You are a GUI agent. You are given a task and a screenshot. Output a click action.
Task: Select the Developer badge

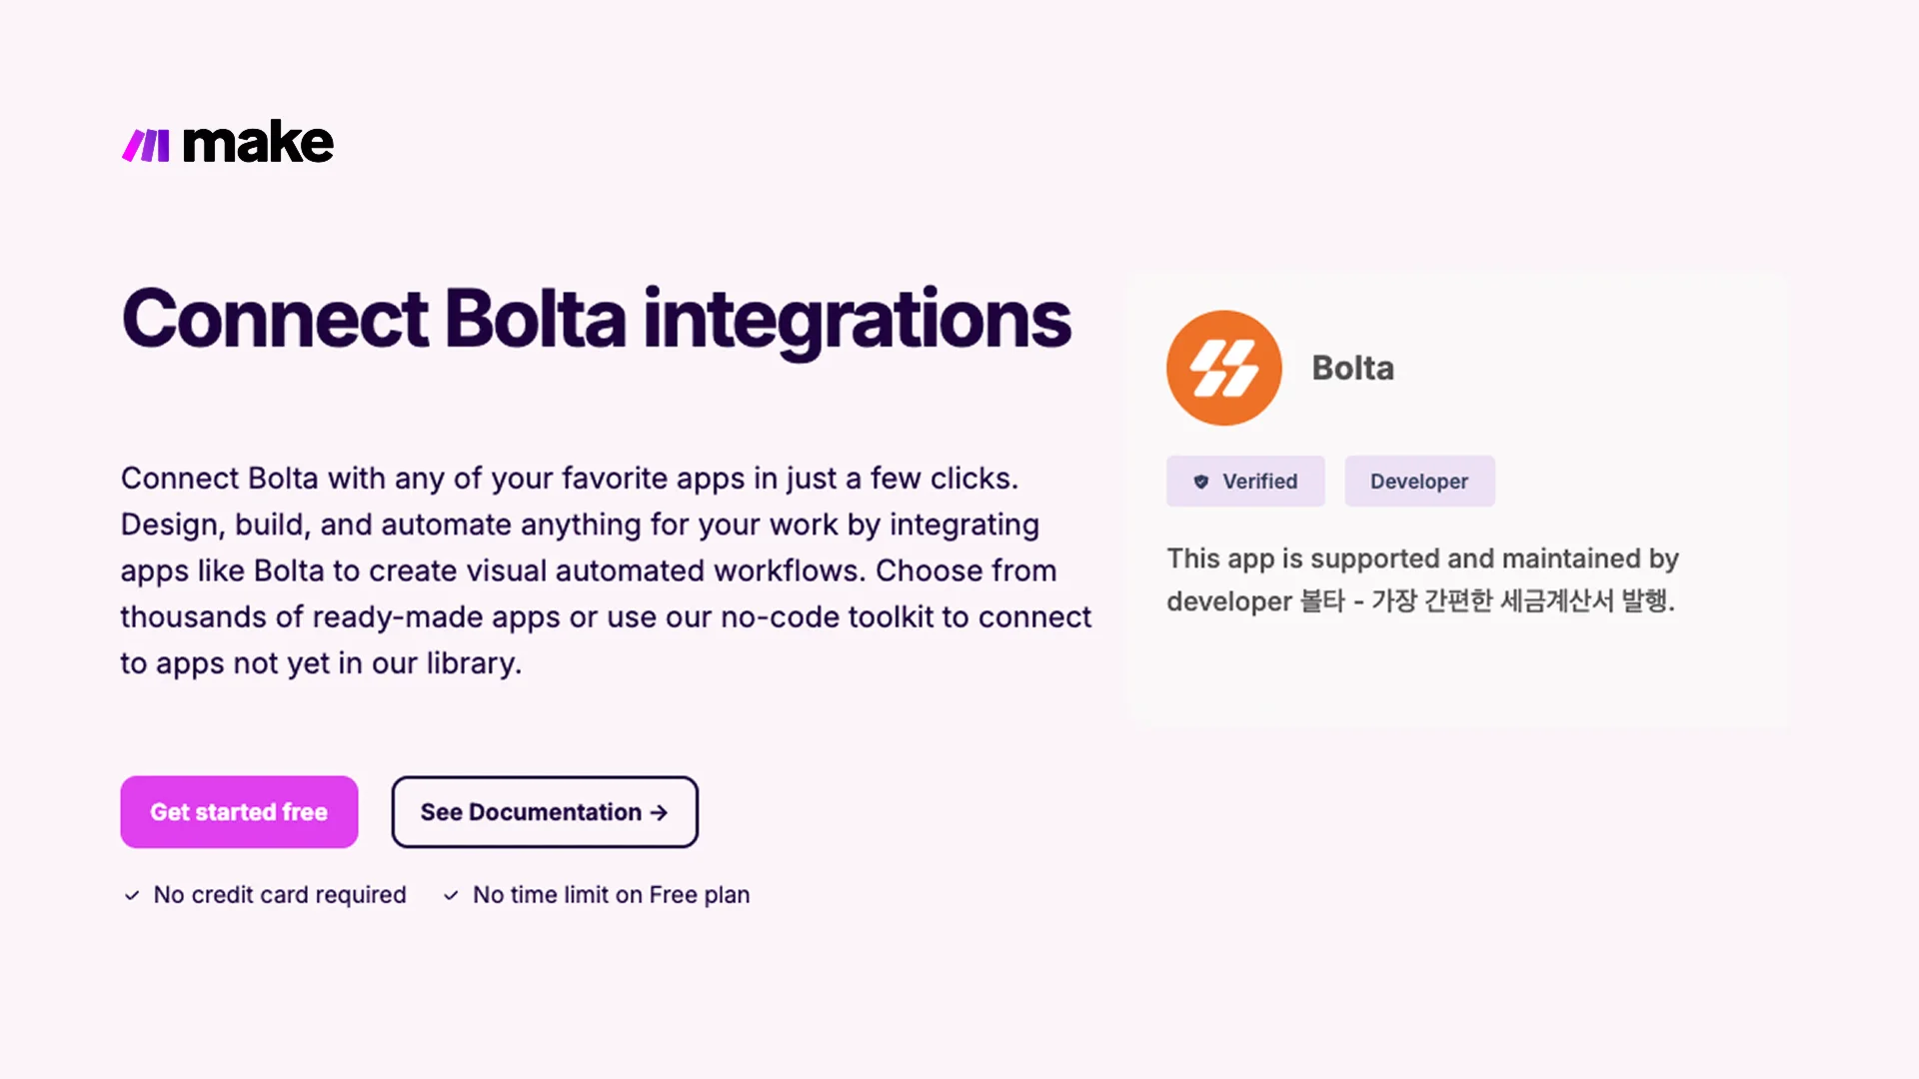click(1418, 482)
